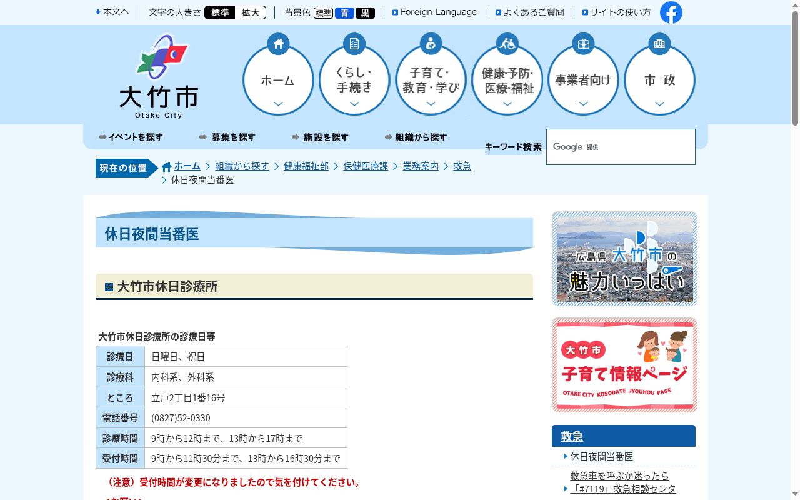This screenshot has width=800, height=500.
Task: Open the 救急 sidebar heading link
Action: point(572,436)
